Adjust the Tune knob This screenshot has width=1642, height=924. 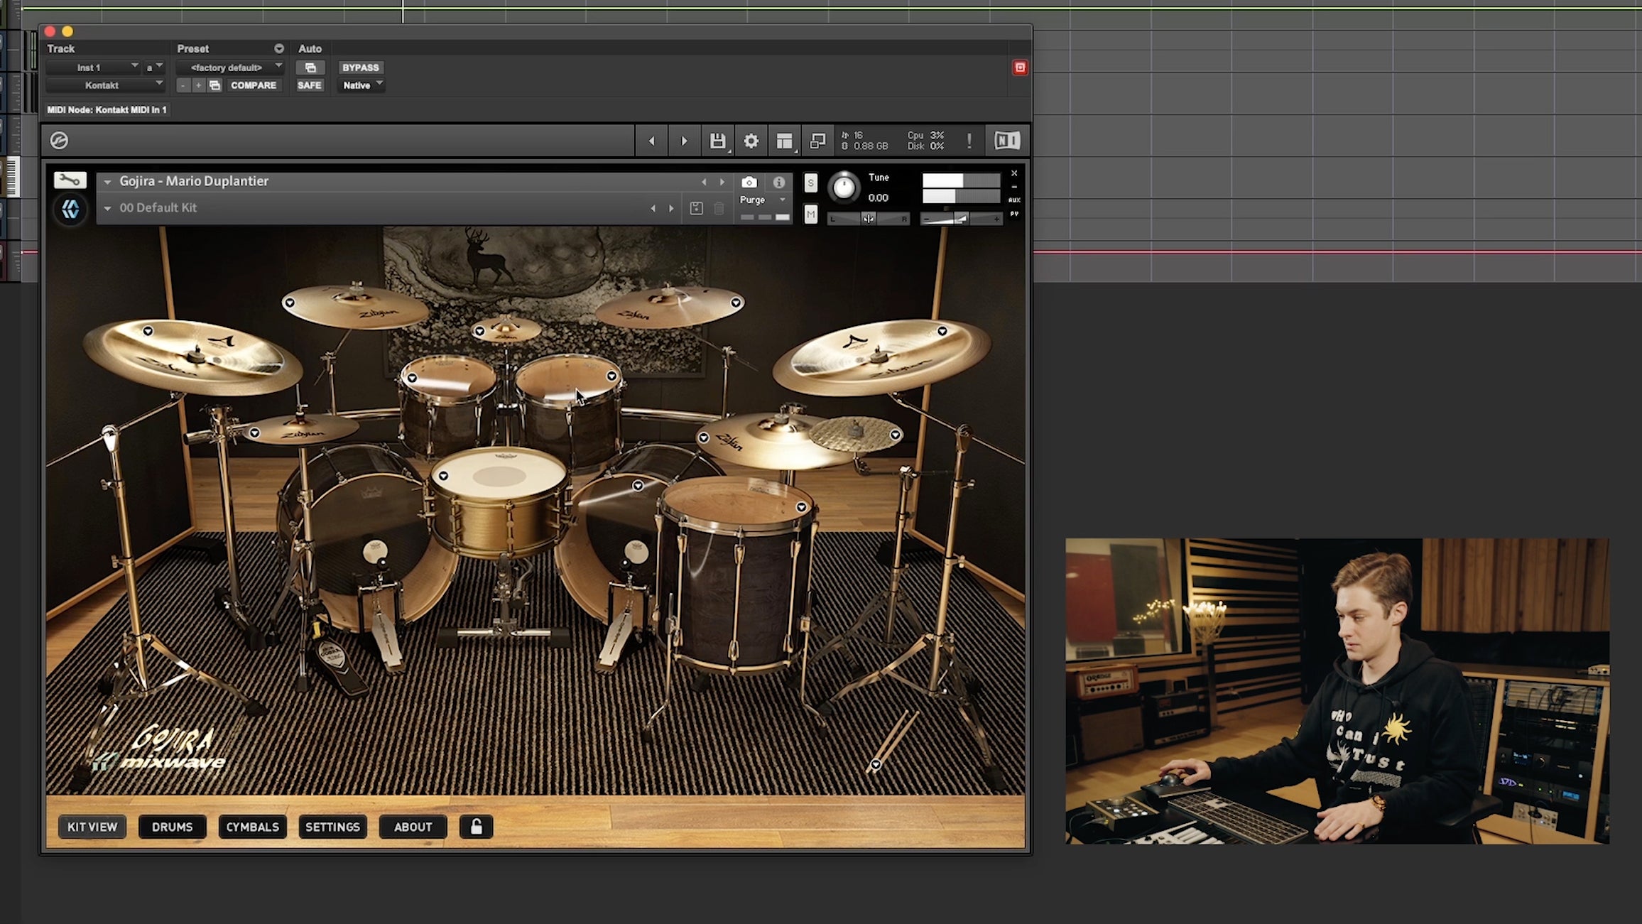tap(844, 187)
